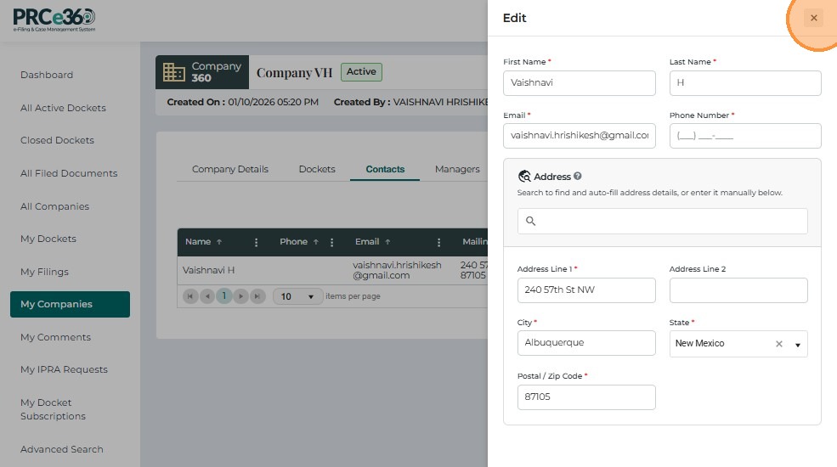This screenshot has height=467, width=837.
Task: Select the Contacts tab
Action: click(385, 169)
